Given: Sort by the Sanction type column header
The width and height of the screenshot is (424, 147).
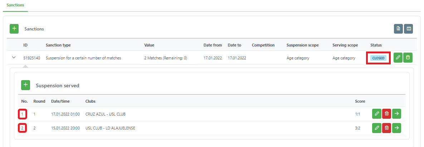Looking at the screenshot, I should 58,45.
